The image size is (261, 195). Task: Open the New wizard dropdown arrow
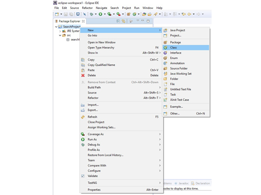pos(61,14)
